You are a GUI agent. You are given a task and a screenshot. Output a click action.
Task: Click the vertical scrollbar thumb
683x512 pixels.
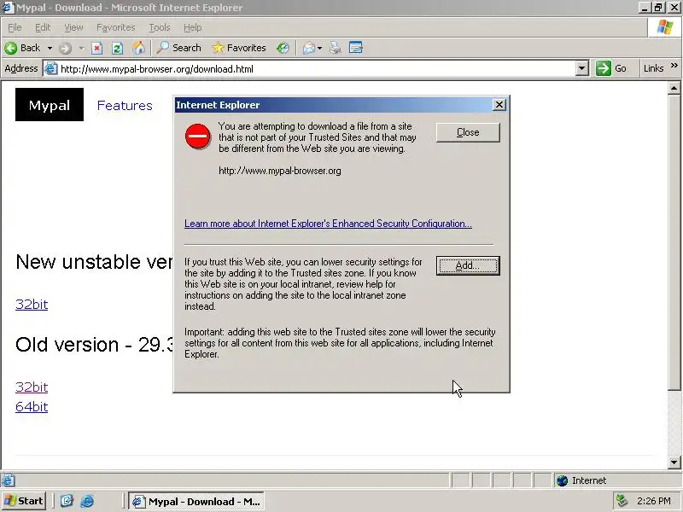click(x=674, y=242)
